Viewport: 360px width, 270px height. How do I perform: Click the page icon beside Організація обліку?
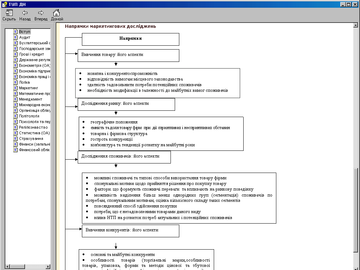click(15, 110)
